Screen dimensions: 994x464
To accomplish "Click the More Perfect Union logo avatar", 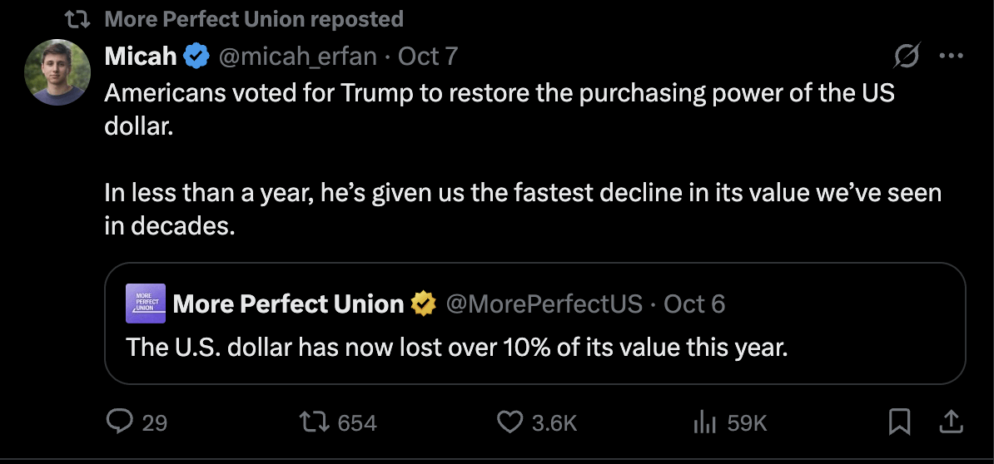I will pyautogui.click(x=146, y=304).
